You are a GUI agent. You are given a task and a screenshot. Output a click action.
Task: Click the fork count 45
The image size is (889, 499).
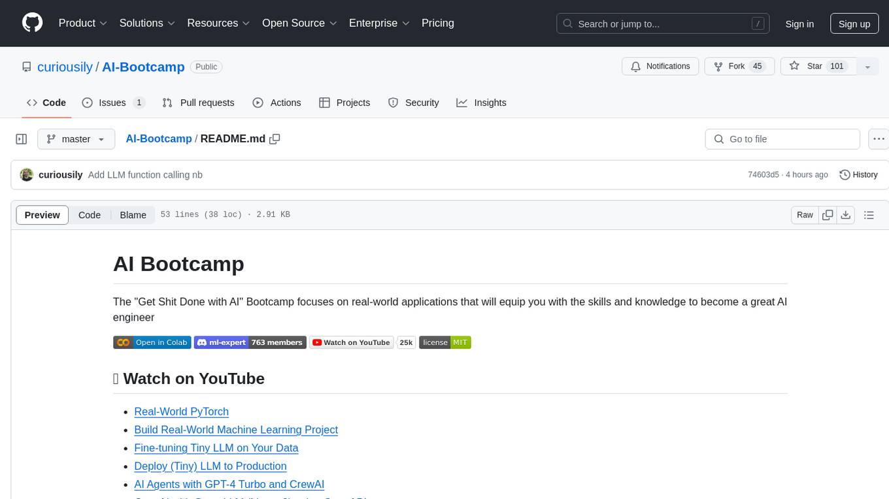(x=758, y=67)
